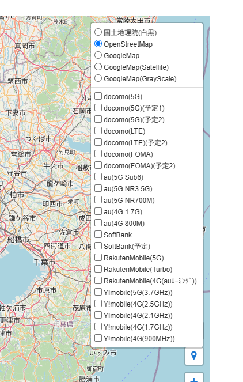Image resolution: width=243 pixels, height=382 pixels.
Task: Enable docomo(LTE) coverage overlay
Action: tap(98, 131)
